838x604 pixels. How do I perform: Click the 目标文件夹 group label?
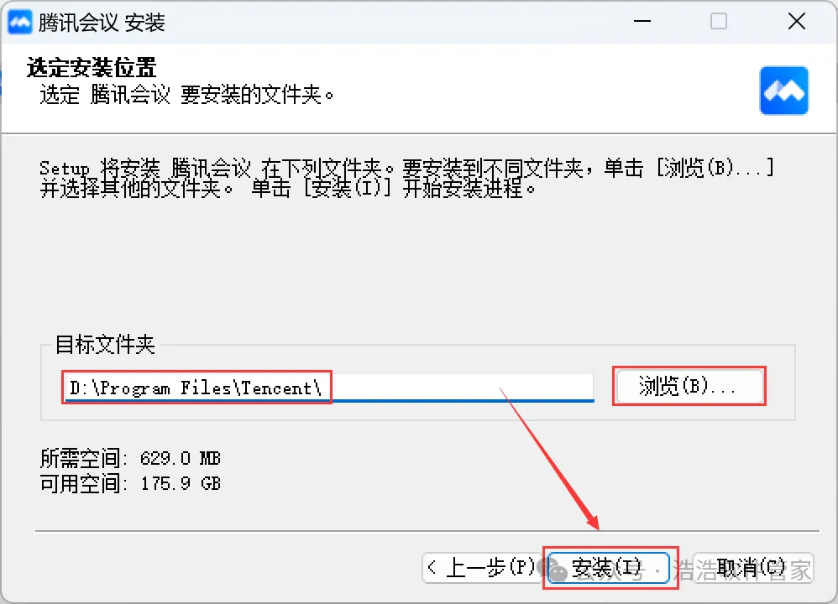(x=105, y=345)
